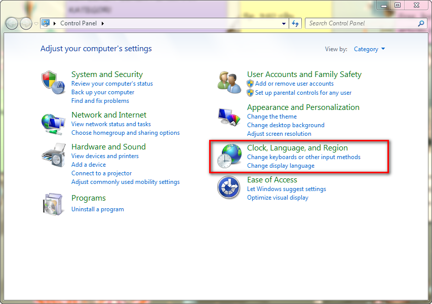The image size is (432, 304).
Task: Click Change the theme
Action: 271,117
